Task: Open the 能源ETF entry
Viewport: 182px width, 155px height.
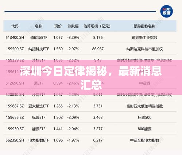Action: tap(39, 129)
